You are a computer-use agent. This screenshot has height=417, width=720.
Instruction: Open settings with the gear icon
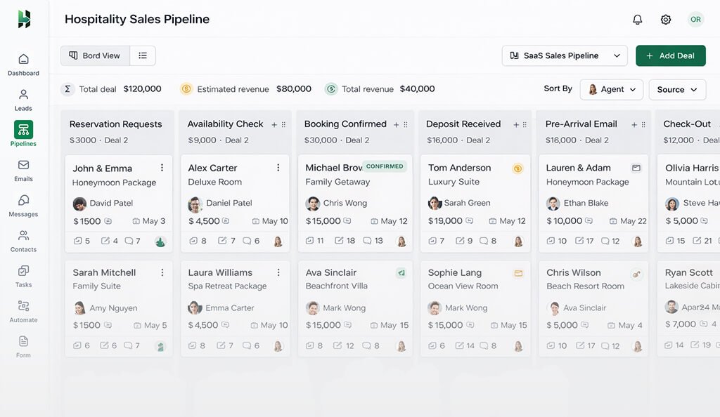click(x=665, y=20)
